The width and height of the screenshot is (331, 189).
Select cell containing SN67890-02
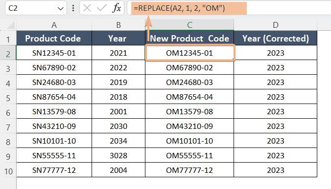54,67
